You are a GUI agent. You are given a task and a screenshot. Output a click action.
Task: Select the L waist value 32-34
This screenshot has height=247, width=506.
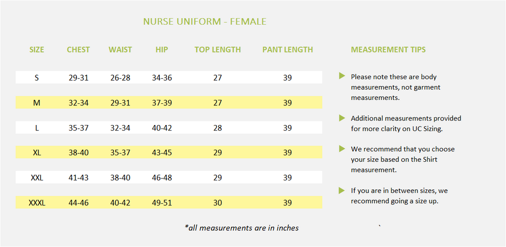[x=120, y=128]
